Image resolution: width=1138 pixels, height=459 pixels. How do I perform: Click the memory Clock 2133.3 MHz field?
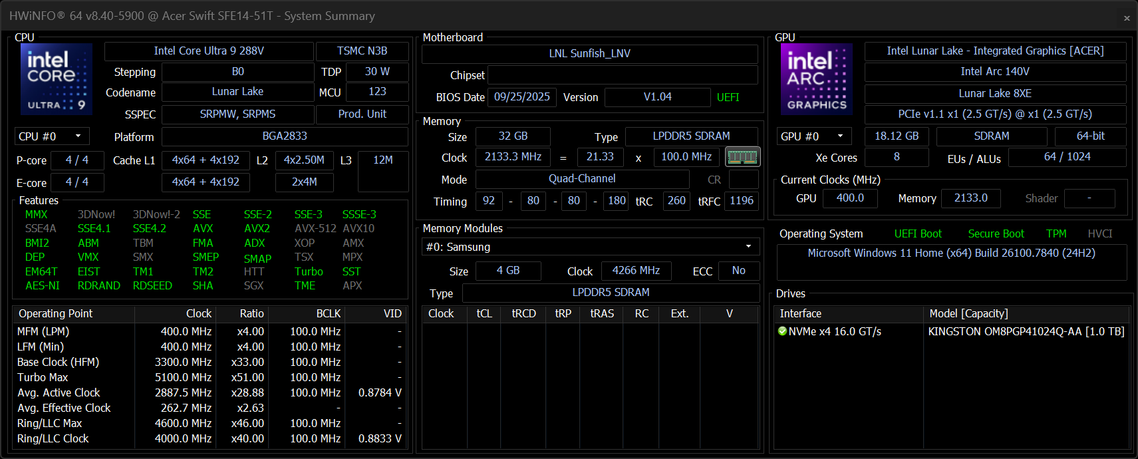pyautogui.click(x=513, y=157)
